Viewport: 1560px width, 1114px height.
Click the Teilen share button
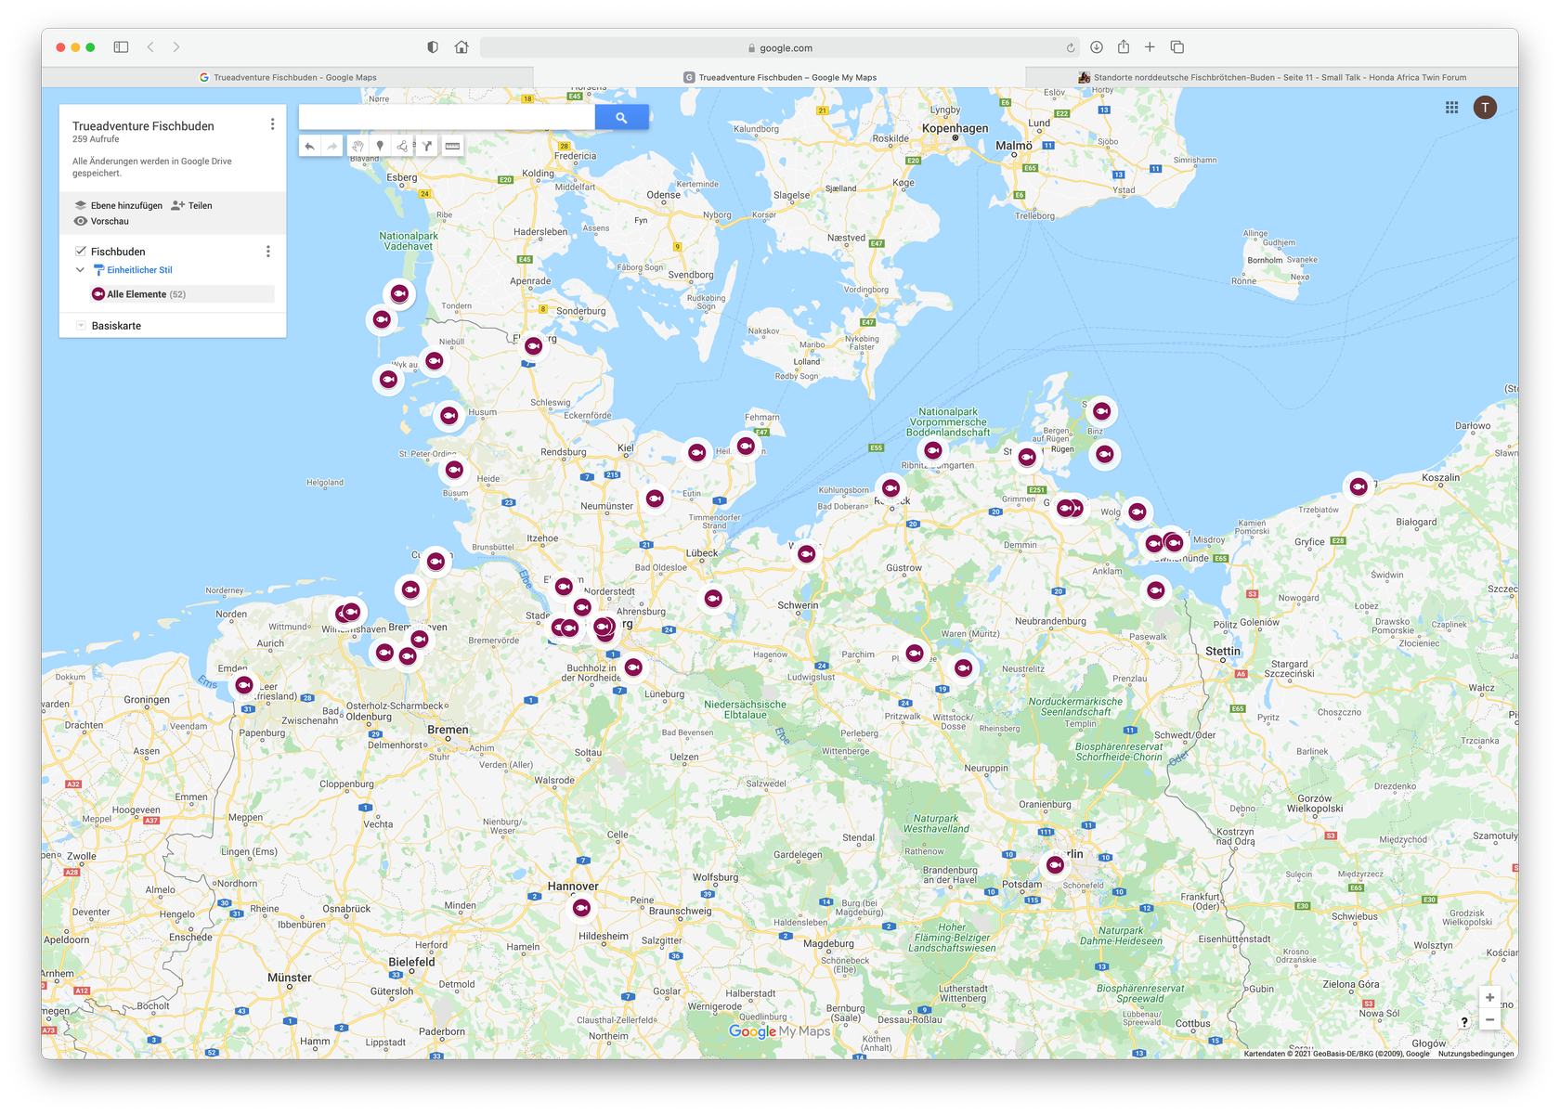click(x=192, y=206)
